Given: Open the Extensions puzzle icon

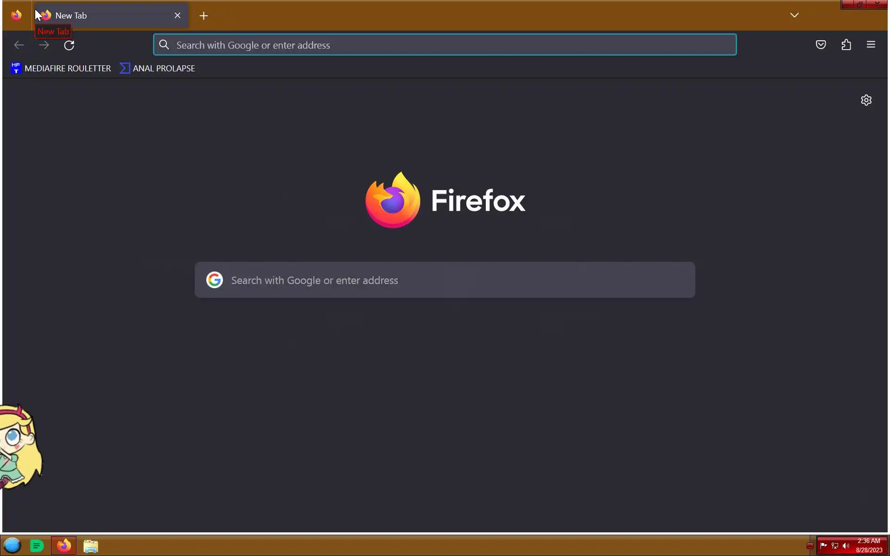Looking at the screenshot, I should pos(846,45).
